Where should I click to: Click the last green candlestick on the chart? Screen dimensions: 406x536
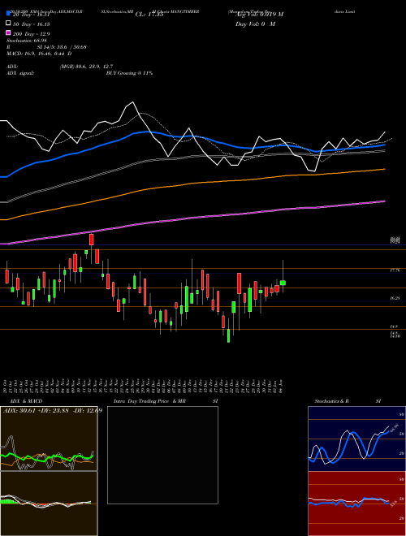[283, 283]
